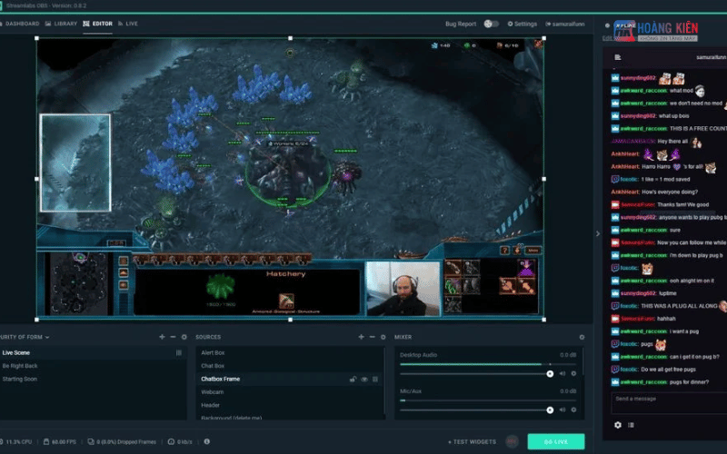Click the webcam overlay in preview

tap(403, 288)
